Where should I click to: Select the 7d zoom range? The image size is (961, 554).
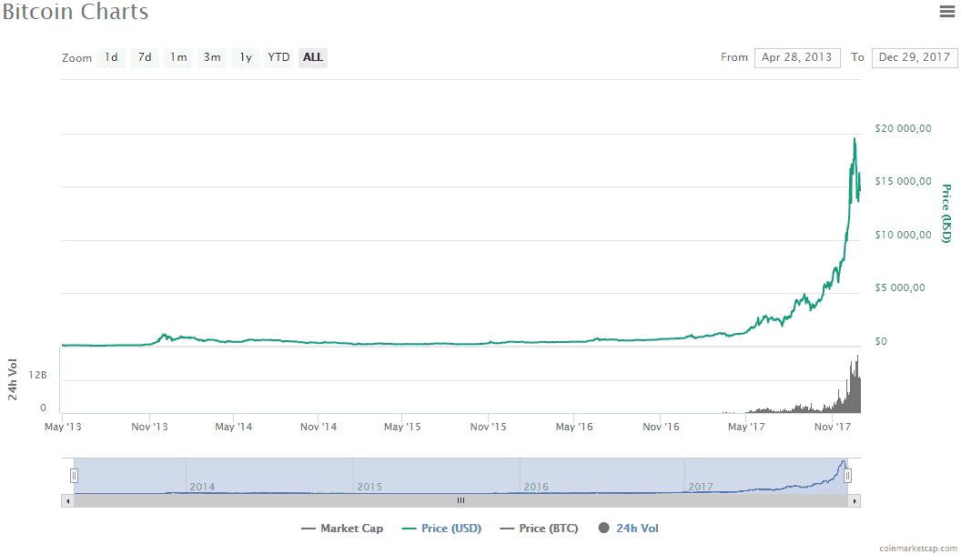click(x=145, y=57)
